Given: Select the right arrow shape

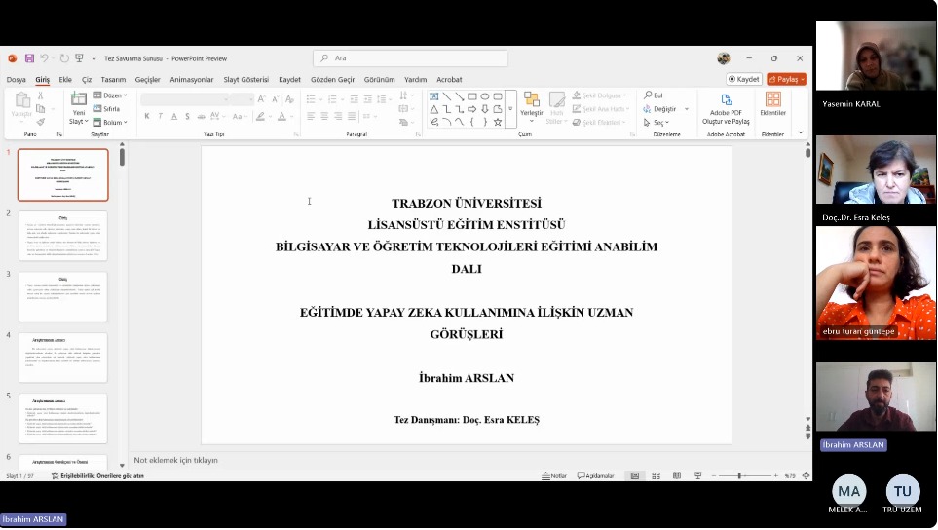Looking at the screenshot, I should point(472,109).
